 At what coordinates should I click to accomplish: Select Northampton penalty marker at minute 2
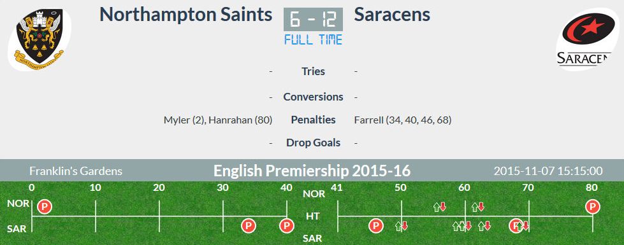point(45,206)
